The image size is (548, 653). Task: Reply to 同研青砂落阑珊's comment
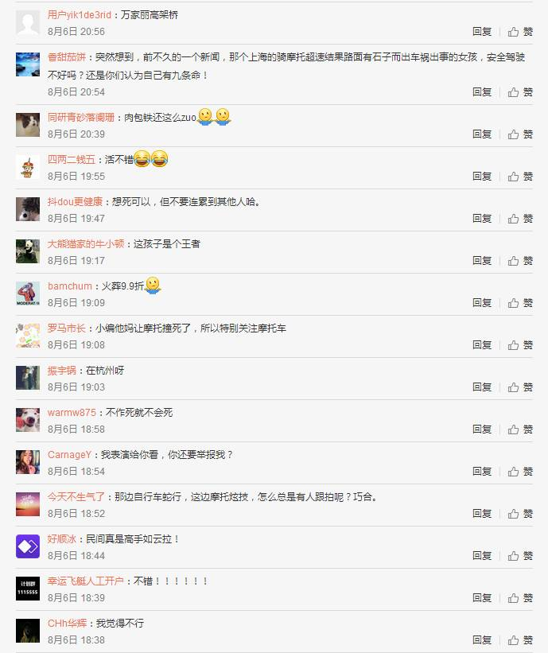click(482, 134)
